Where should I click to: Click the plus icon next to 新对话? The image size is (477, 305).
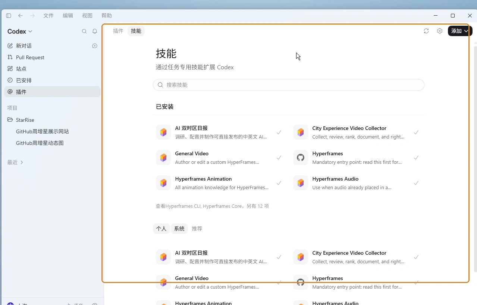point(95,46)
